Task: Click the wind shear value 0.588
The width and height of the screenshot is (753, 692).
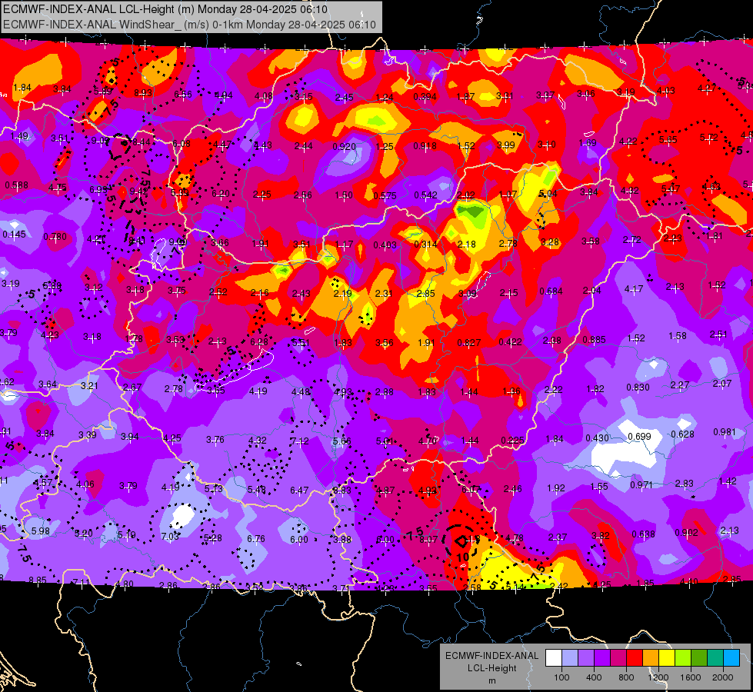Action: point(16,185)
